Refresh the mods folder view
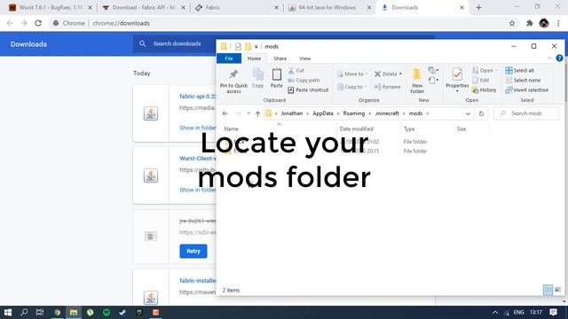Screen dimensions: 568x319 pos(481,113)
